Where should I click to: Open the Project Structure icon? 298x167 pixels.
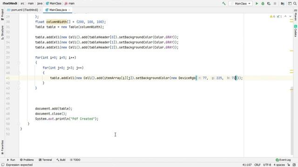283,3
